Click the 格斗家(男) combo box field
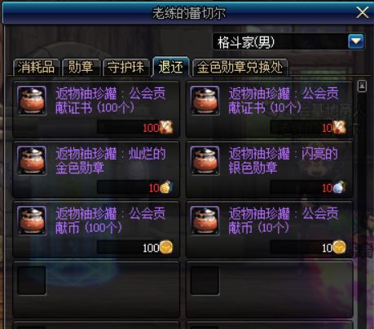The width and height of the screenshot is (374, 329). (288, 42)
